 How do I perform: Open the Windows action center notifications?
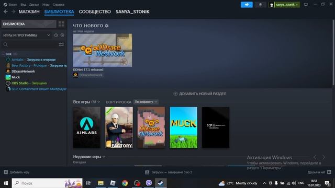pyautogui.click(x=327, y=183)
